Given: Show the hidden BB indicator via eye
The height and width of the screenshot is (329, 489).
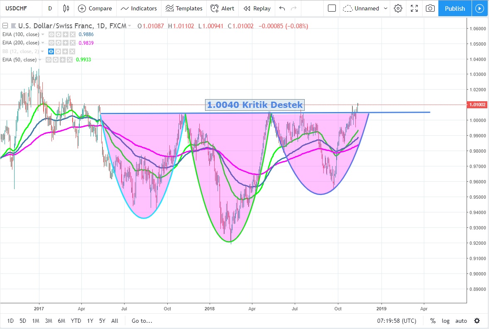Looking at the screenshot, I should click(x=51, y=51).
